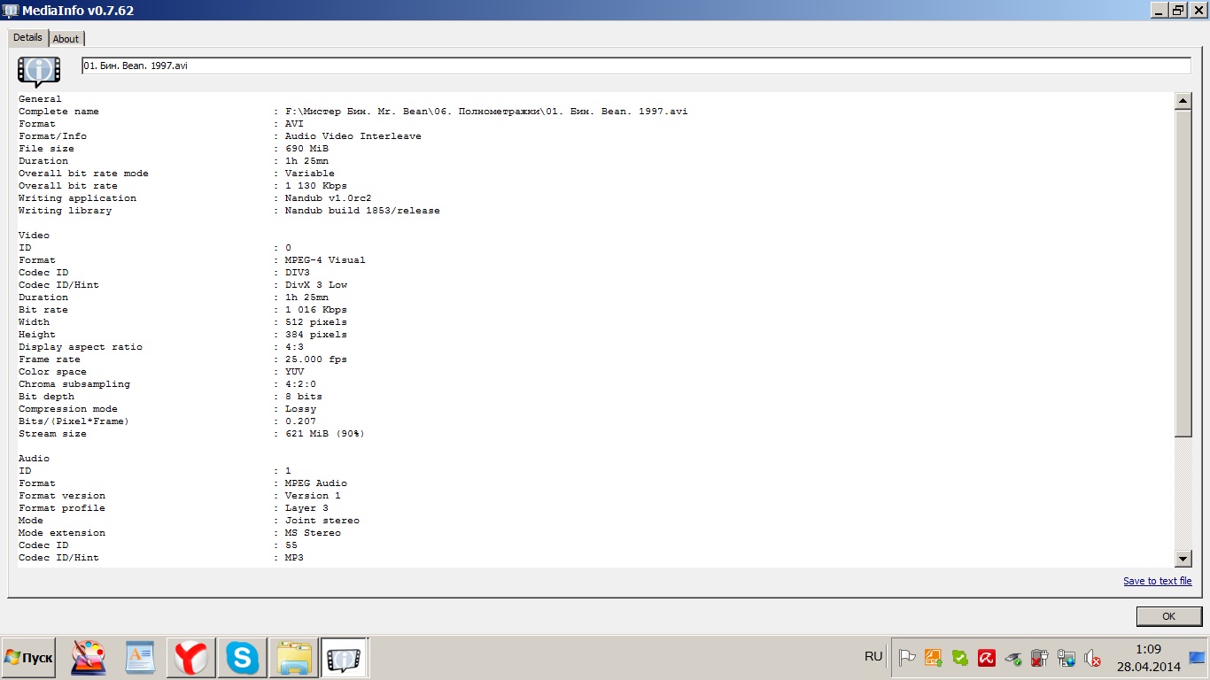Click the muted volume speaker icon
Viewport: 1210px width, 680px height.
[1093, 658]
